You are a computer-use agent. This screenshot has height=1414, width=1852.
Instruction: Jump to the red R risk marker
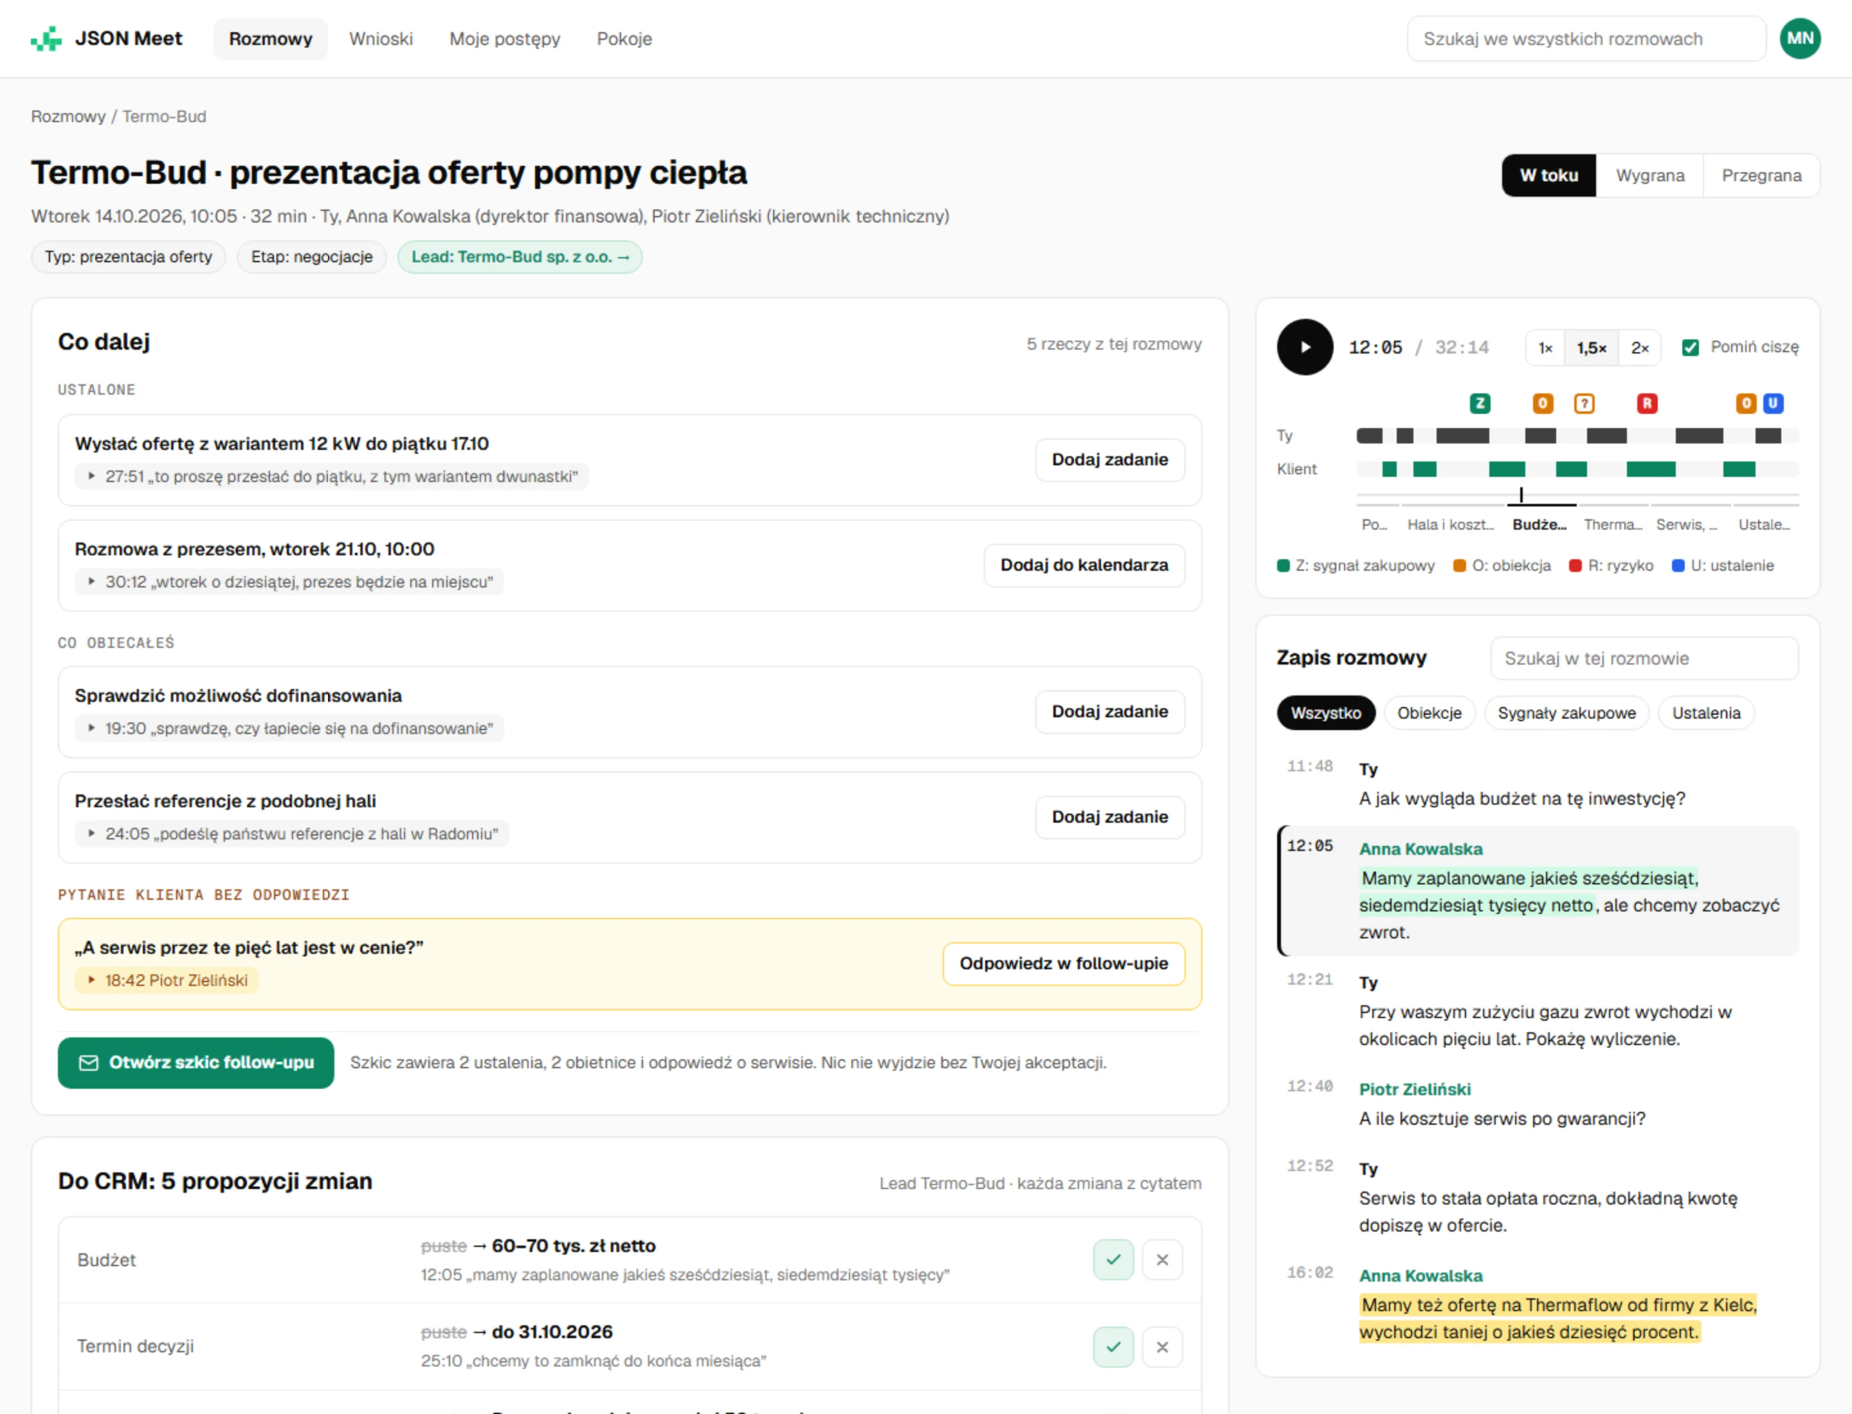click(1646, 403)
